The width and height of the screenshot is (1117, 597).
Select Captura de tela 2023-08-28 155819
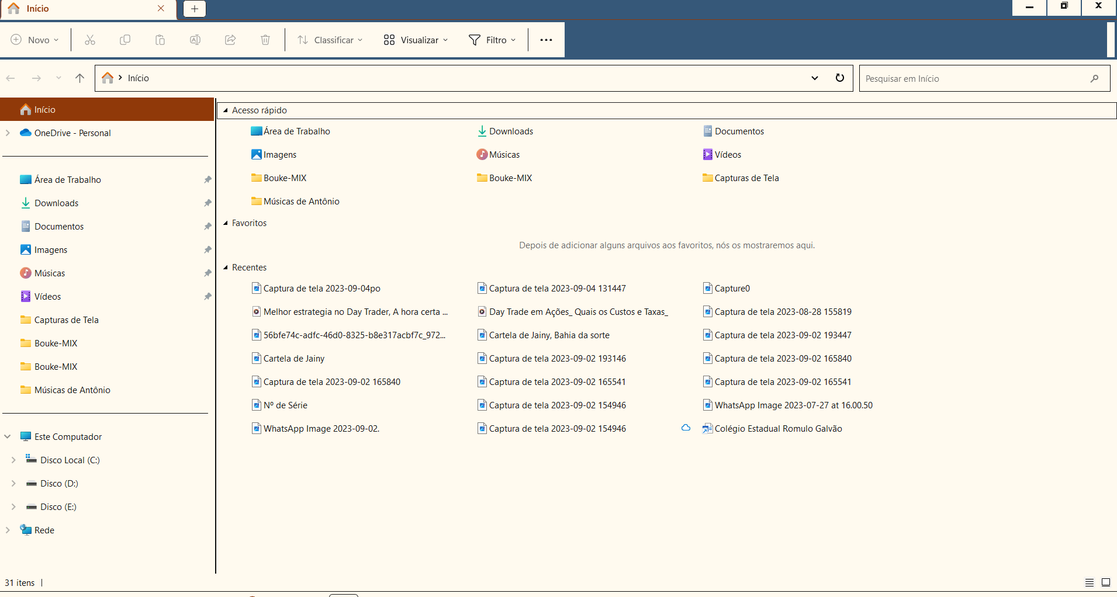[777, 312]
